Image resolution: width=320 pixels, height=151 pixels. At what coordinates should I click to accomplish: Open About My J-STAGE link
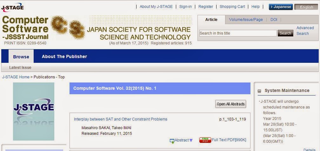tap(156, 7)
